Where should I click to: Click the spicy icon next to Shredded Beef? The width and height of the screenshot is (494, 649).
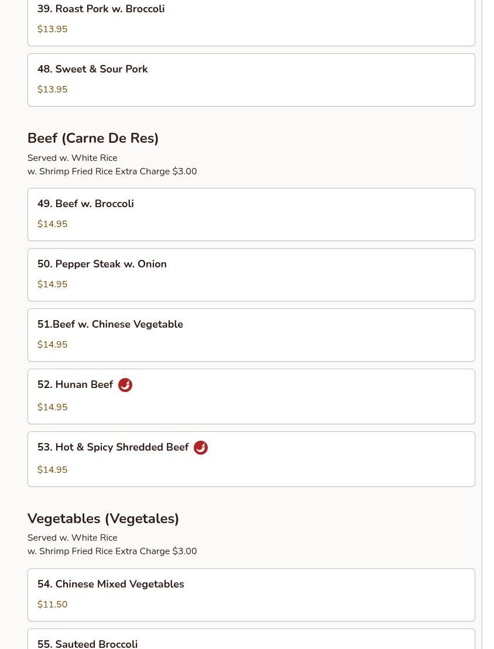201,448
